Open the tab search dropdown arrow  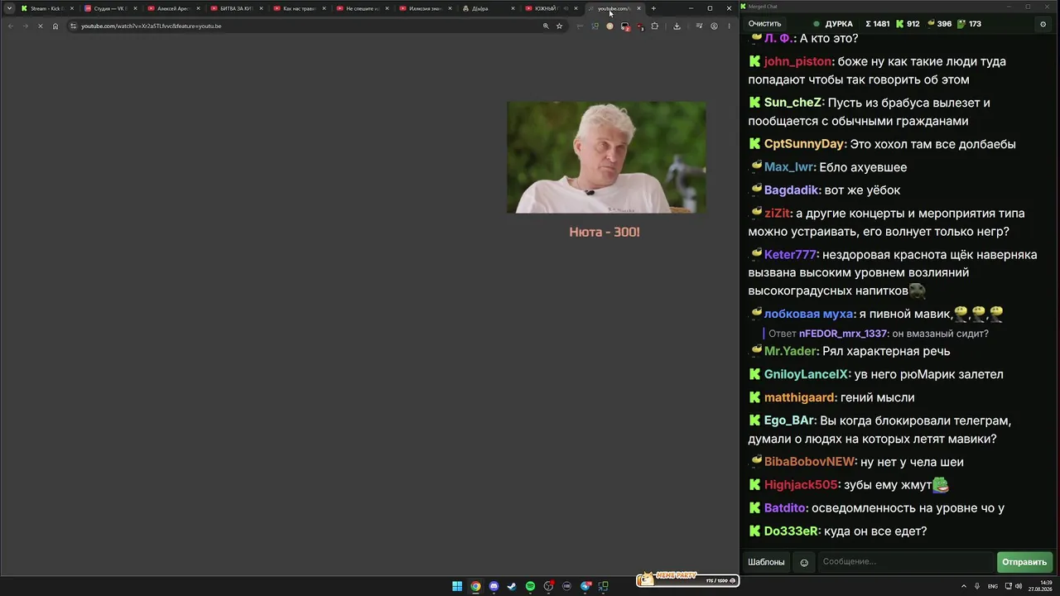[9, 8]
